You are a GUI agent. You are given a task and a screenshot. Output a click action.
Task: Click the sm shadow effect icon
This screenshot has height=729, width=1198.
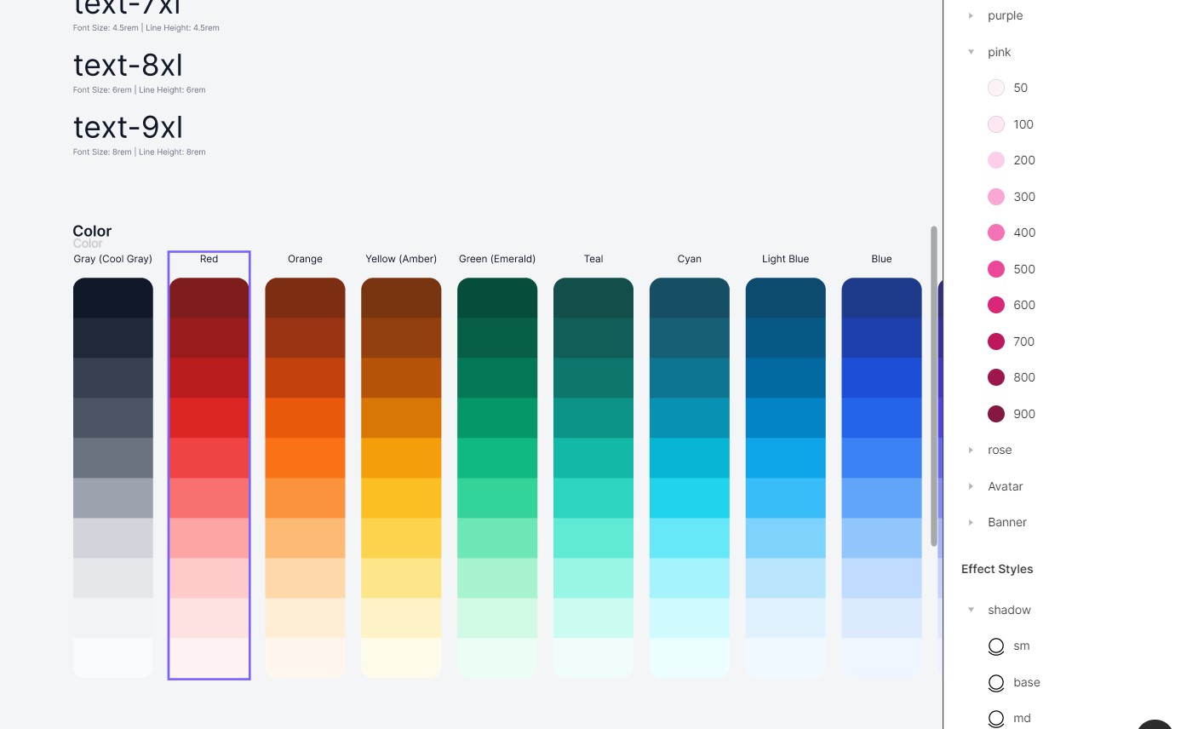996,646
